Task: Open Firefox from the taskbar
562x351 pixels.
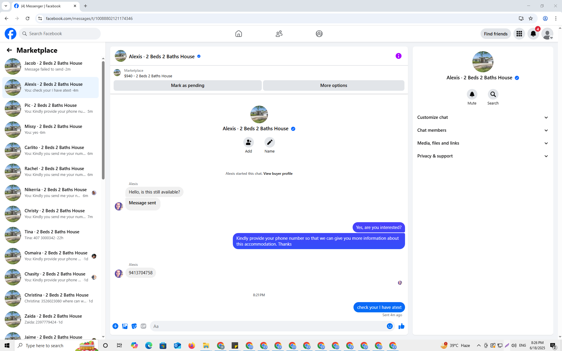Action: click(x=192, y=345)
